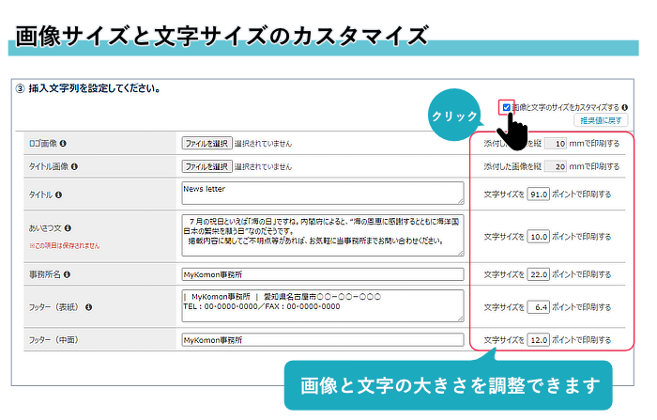Click info icon beside あいさつ文
Viewport: 657px width, 420px height.
click(70, 227)
